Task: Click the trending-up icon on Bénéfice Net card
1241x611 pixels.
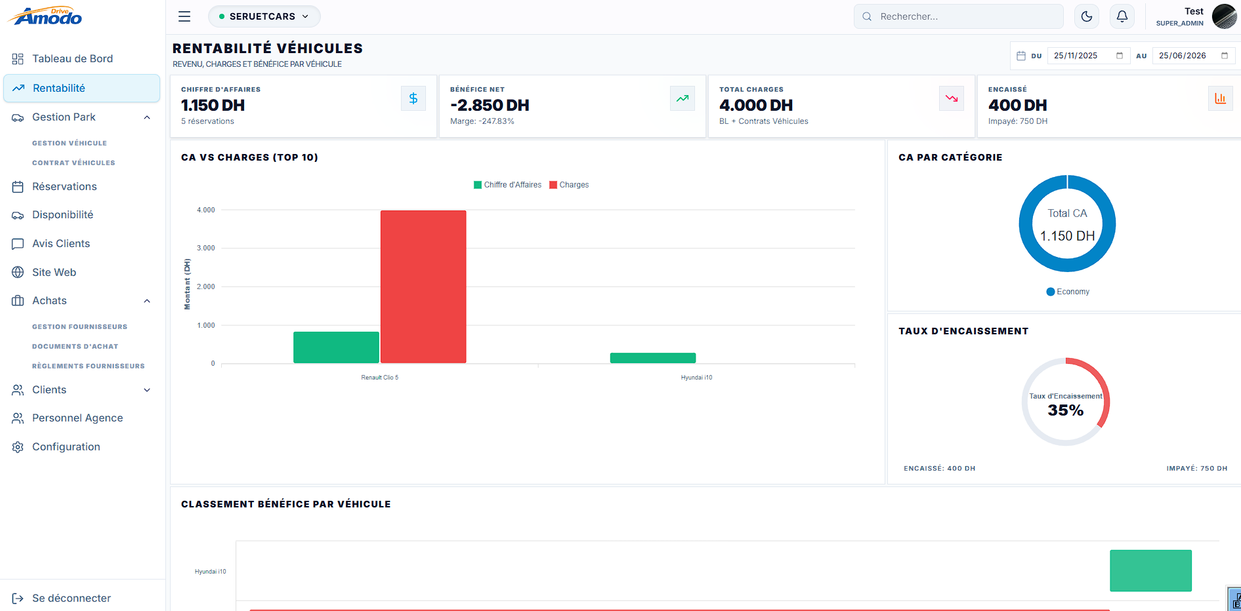Action: point(683,98)
